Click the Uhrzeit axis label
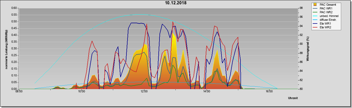 click(x=293, y=99)
